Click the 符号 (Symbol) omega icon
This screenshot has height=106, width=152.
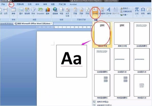tap(143, 11)
